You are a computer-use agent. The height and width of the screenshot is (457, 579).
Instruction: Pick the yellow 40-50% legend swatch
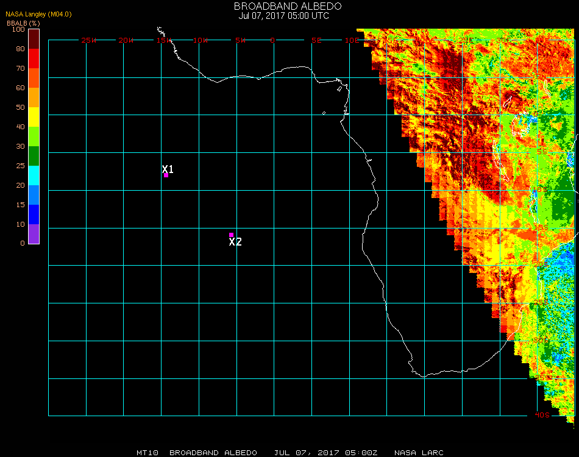(x=34, y=117)
